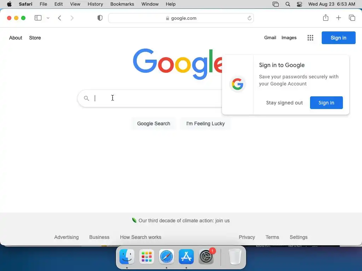Click the magnifier icon in search box

(86, 98)
